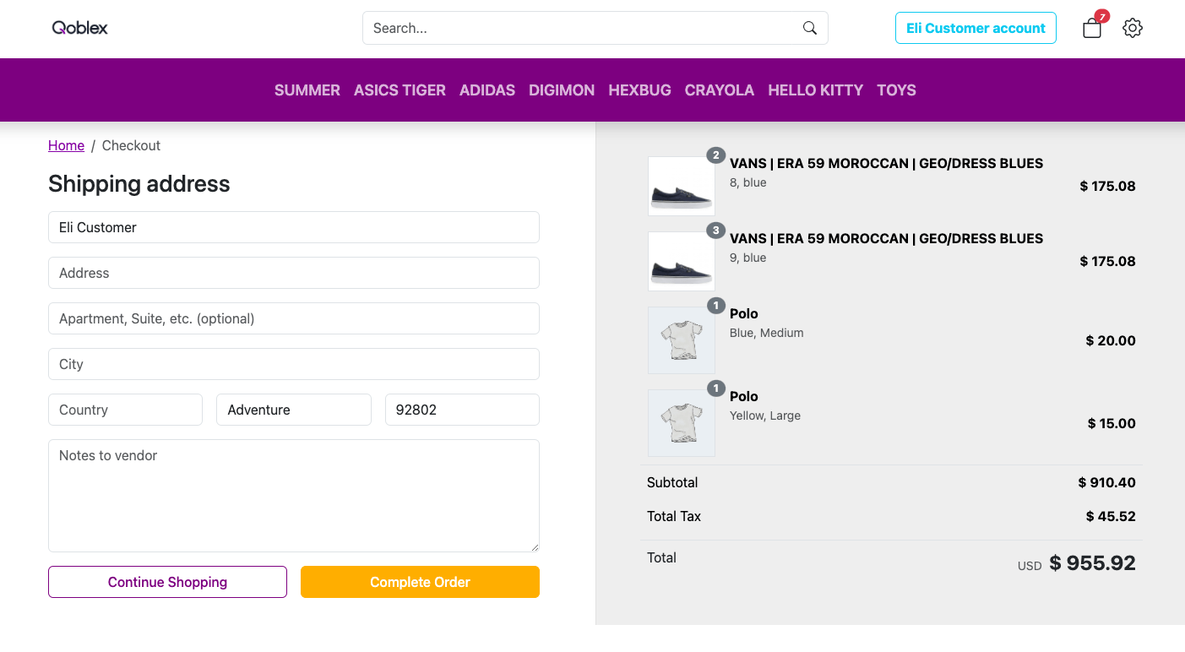Open the ASICS TIGER category

click(400, 90)
